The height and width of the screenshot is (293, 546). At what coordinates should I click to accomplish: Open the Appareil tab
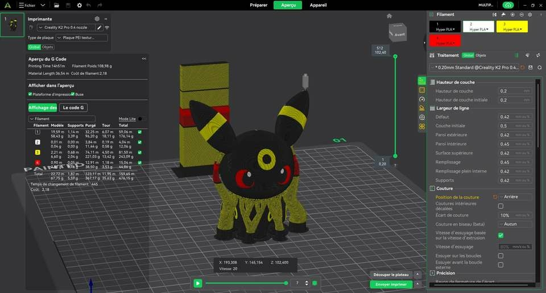(x=318, y=5)
